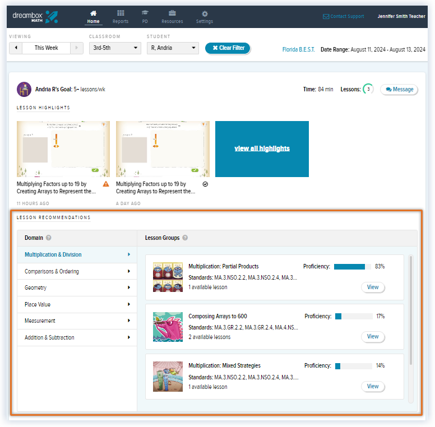Click the Partial Products lesson thumbnail
The image size is (435, 427).
point(168,277)
